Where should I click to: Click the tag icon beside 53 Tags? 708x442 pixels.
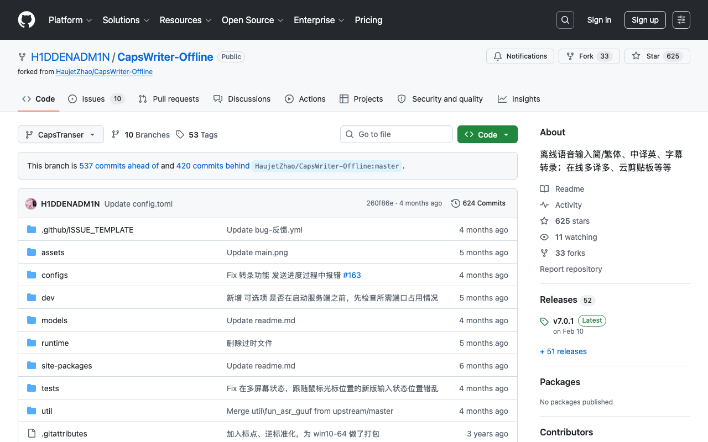click(180, 134)
